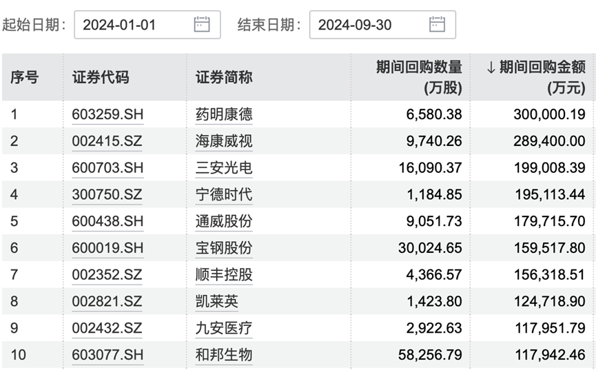Open the 顺丰控股 stock link

pyautogui.click(x=224, y=274)
